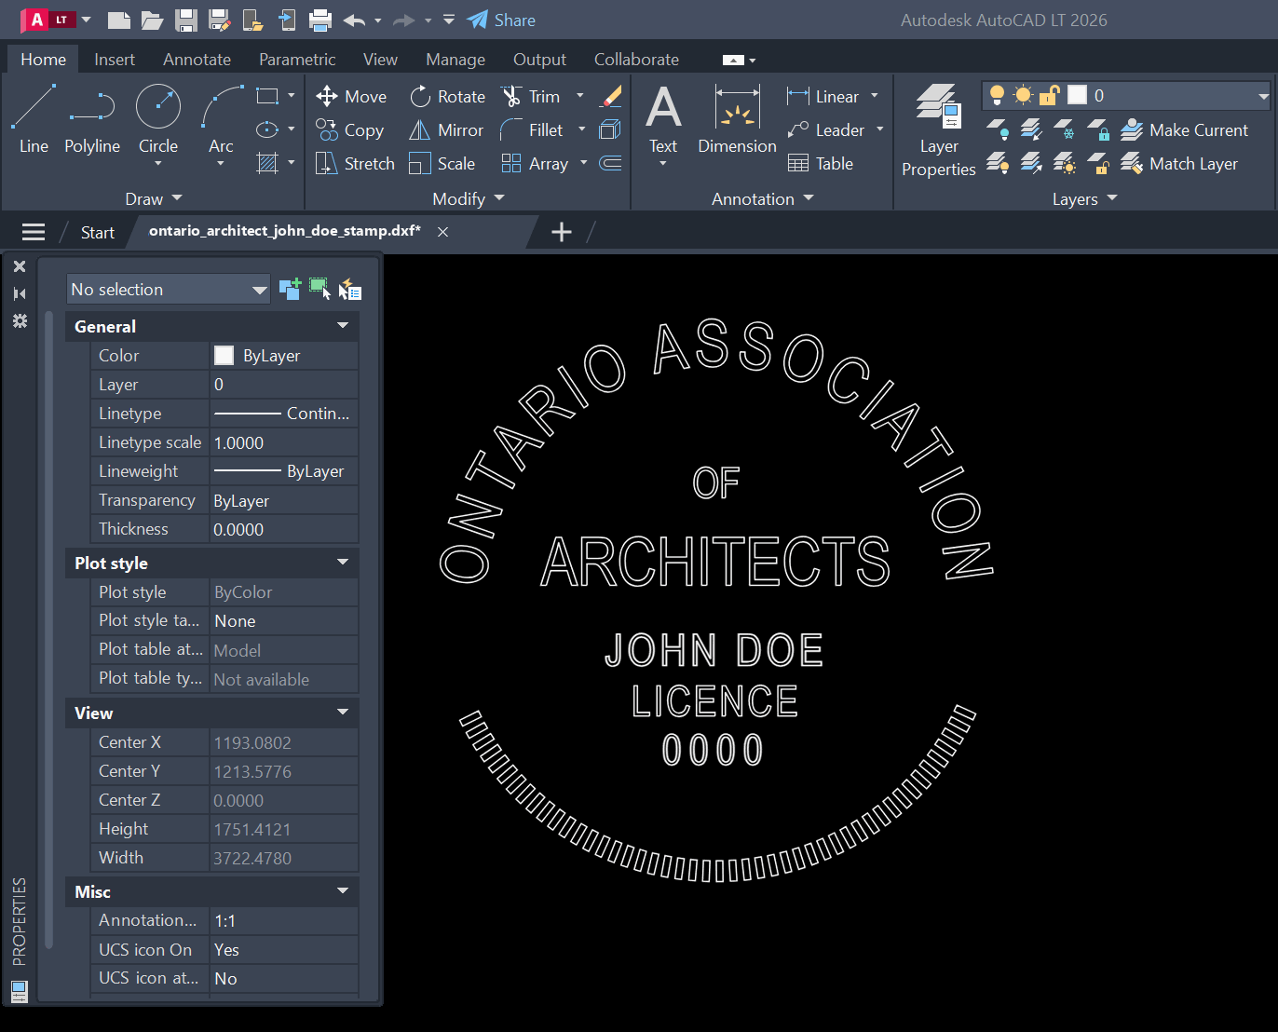Collapse the General properties section
Image resolution: width=1278 pixels, height=1032 pixels.
click(x=343, y=326)
